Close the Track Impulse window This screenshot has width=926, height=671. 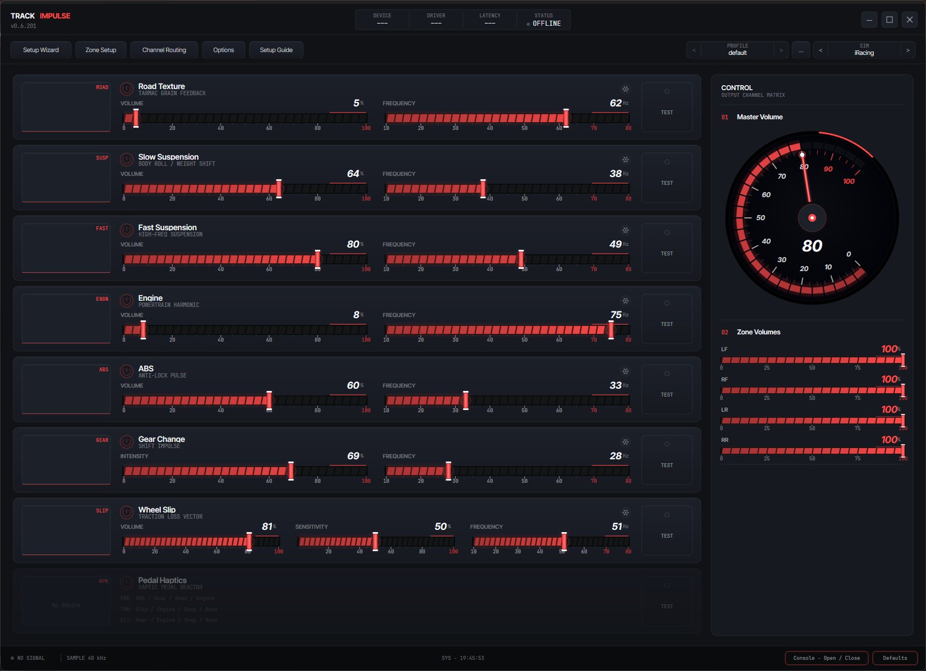[x=910, y=20]
